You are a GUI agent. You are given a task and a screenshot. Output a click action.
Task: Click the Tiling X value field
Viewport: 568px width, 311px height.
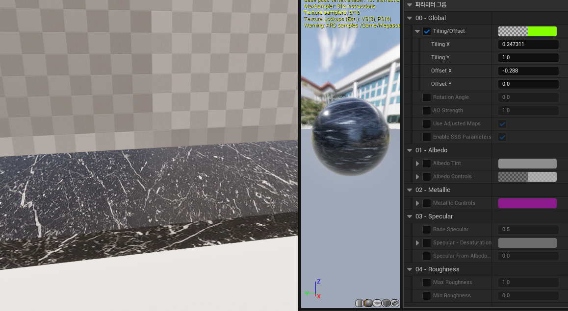coord(529,45)
